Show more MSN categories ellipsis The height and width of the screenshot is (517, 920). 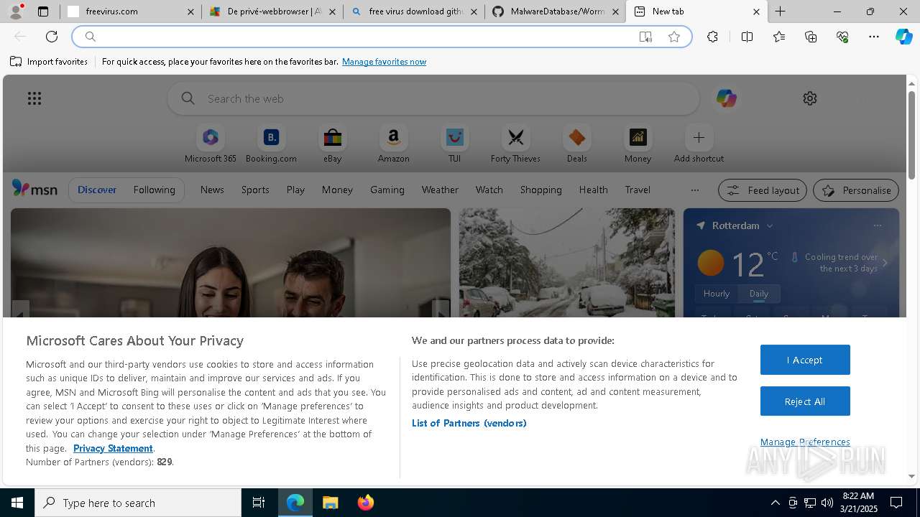pyautogui.click(x=694, y=190)
